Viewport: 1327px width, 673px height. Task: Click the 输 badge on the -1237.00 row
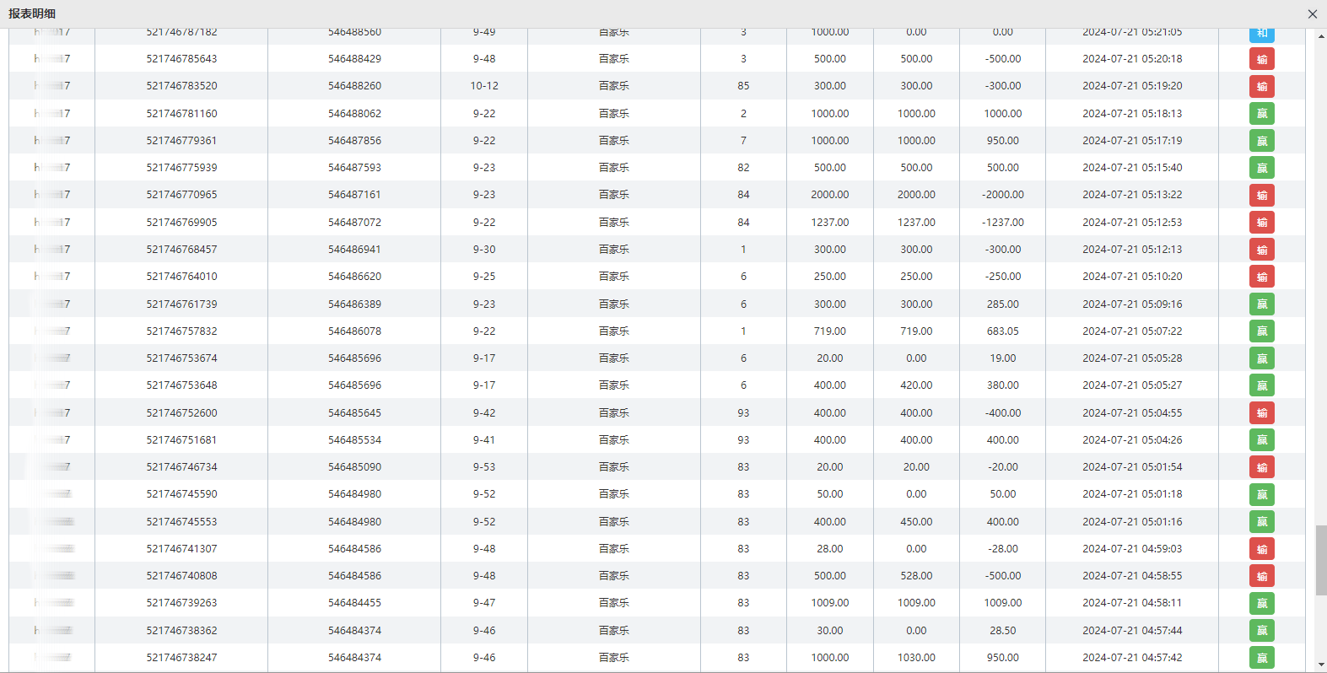click(1261, 223)
